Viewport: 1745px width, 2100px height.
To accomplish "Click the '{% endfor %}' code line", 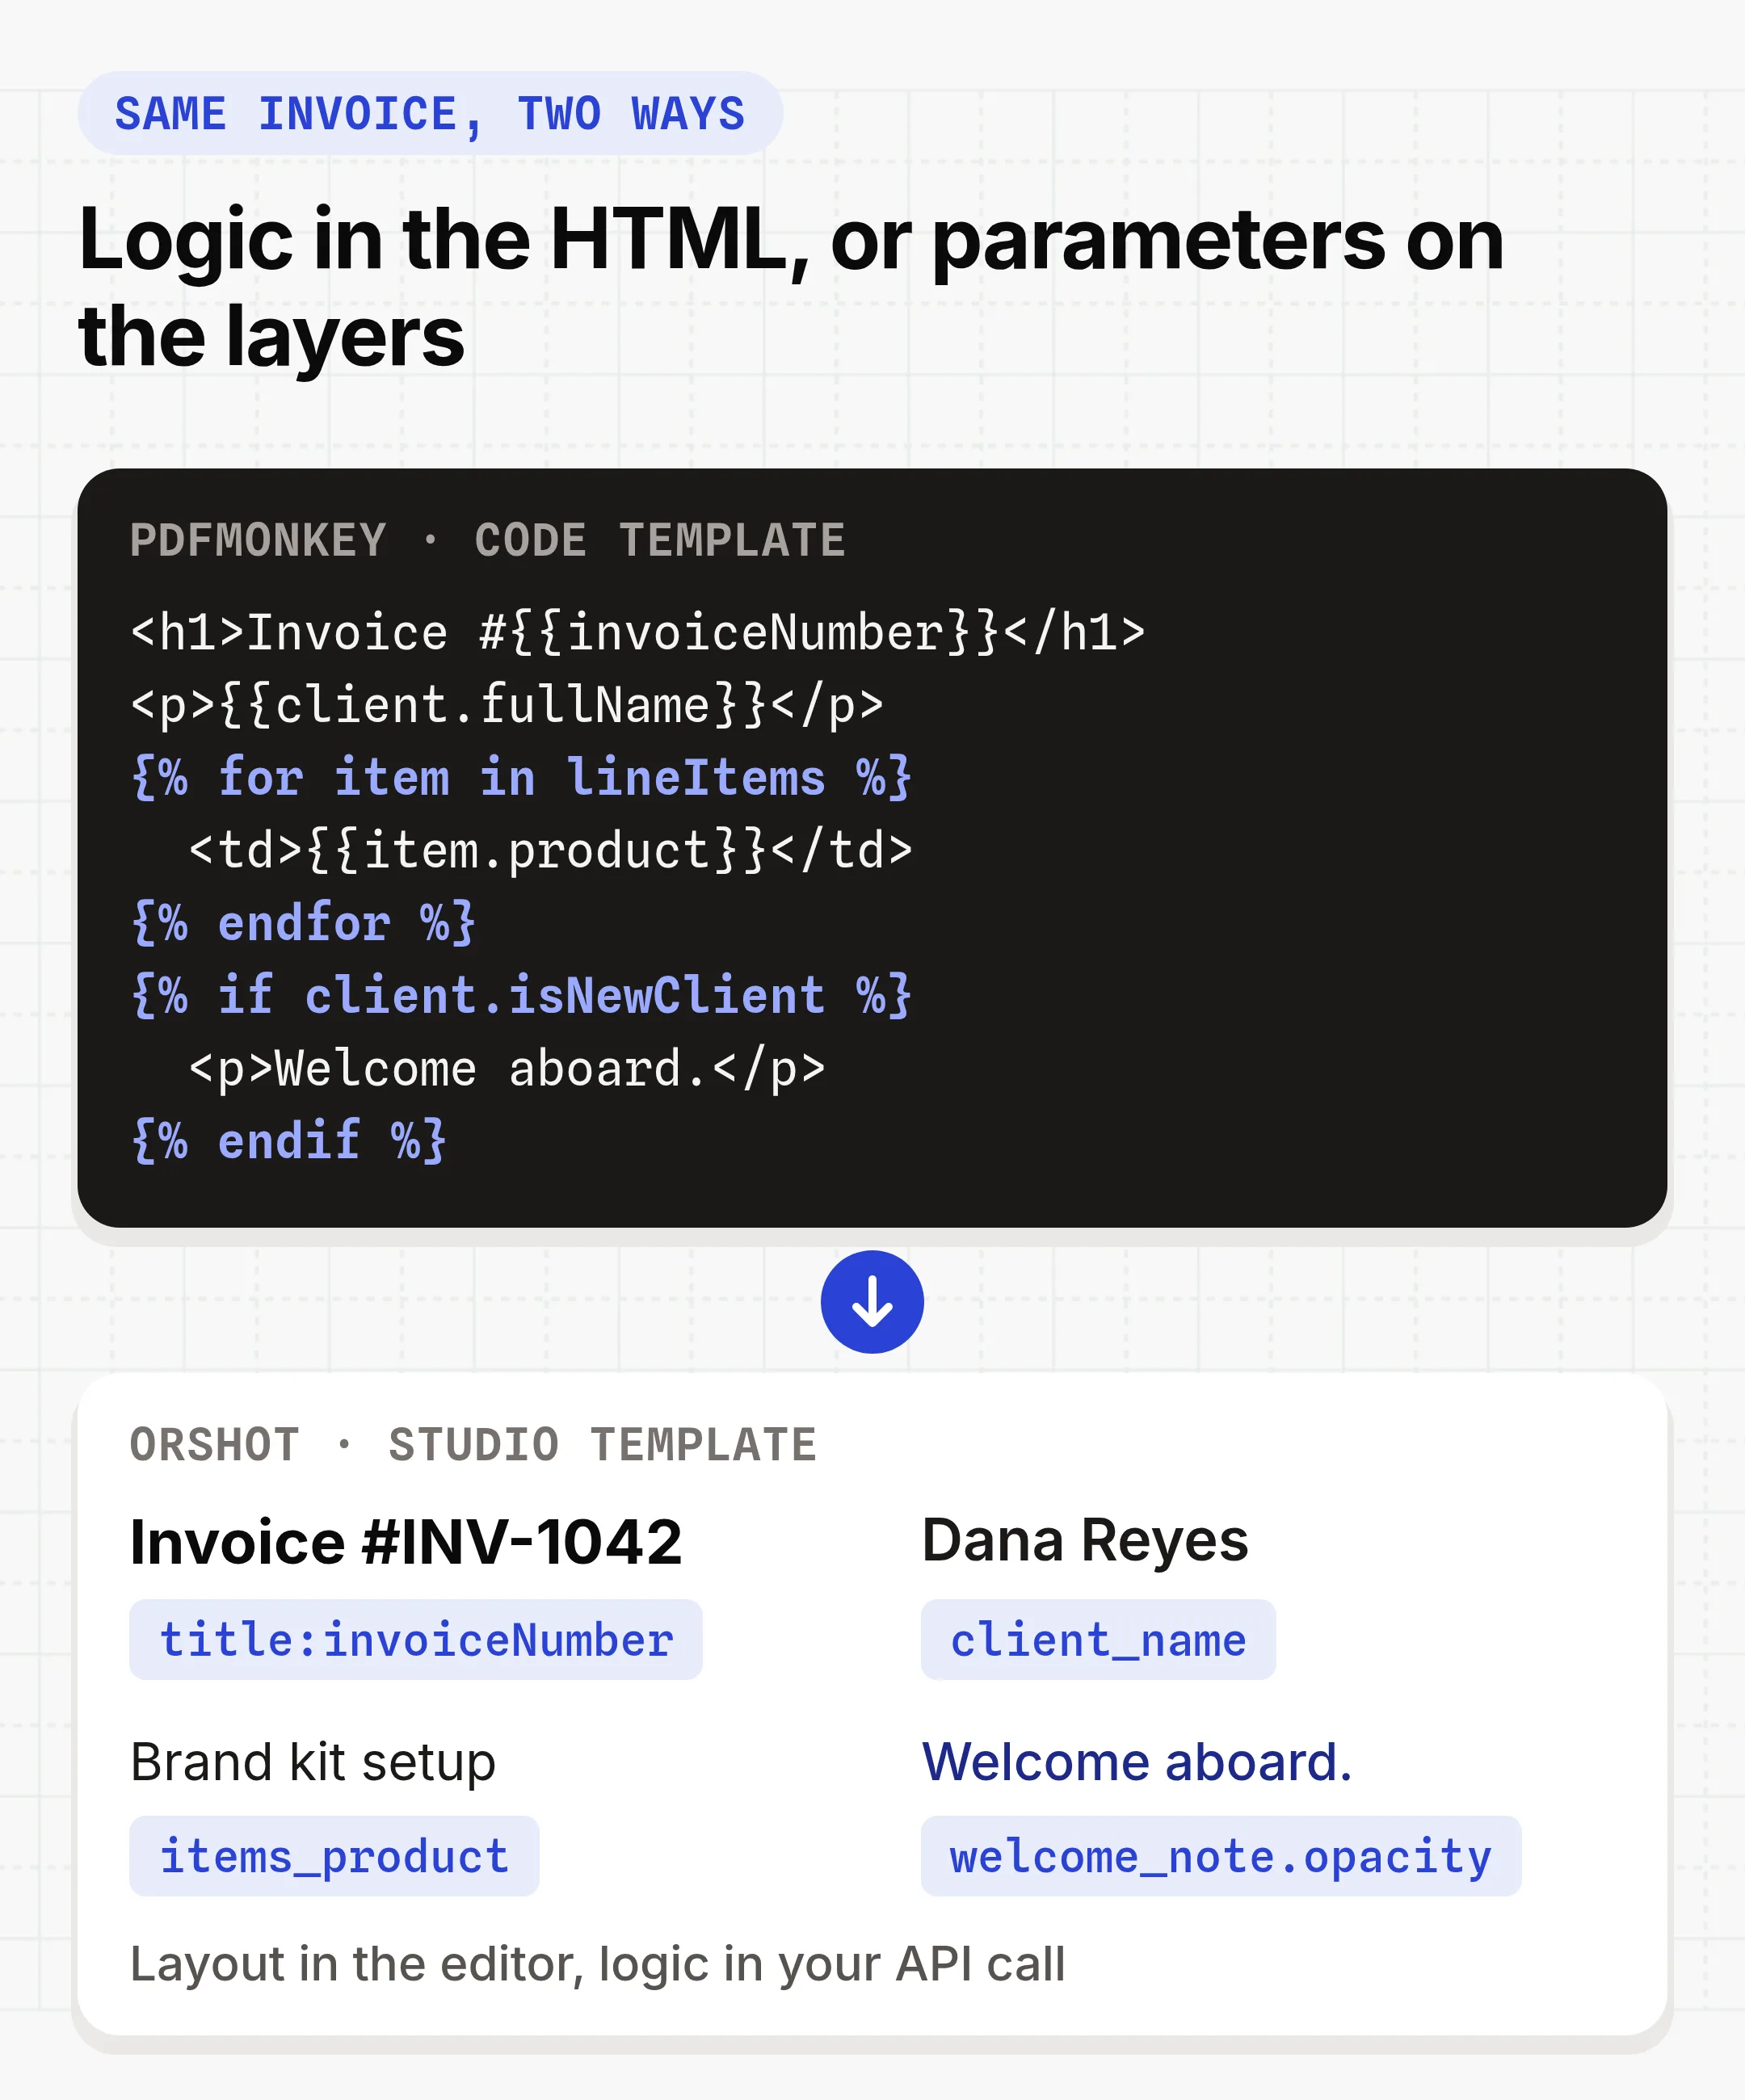I will [x=303, y=923].
